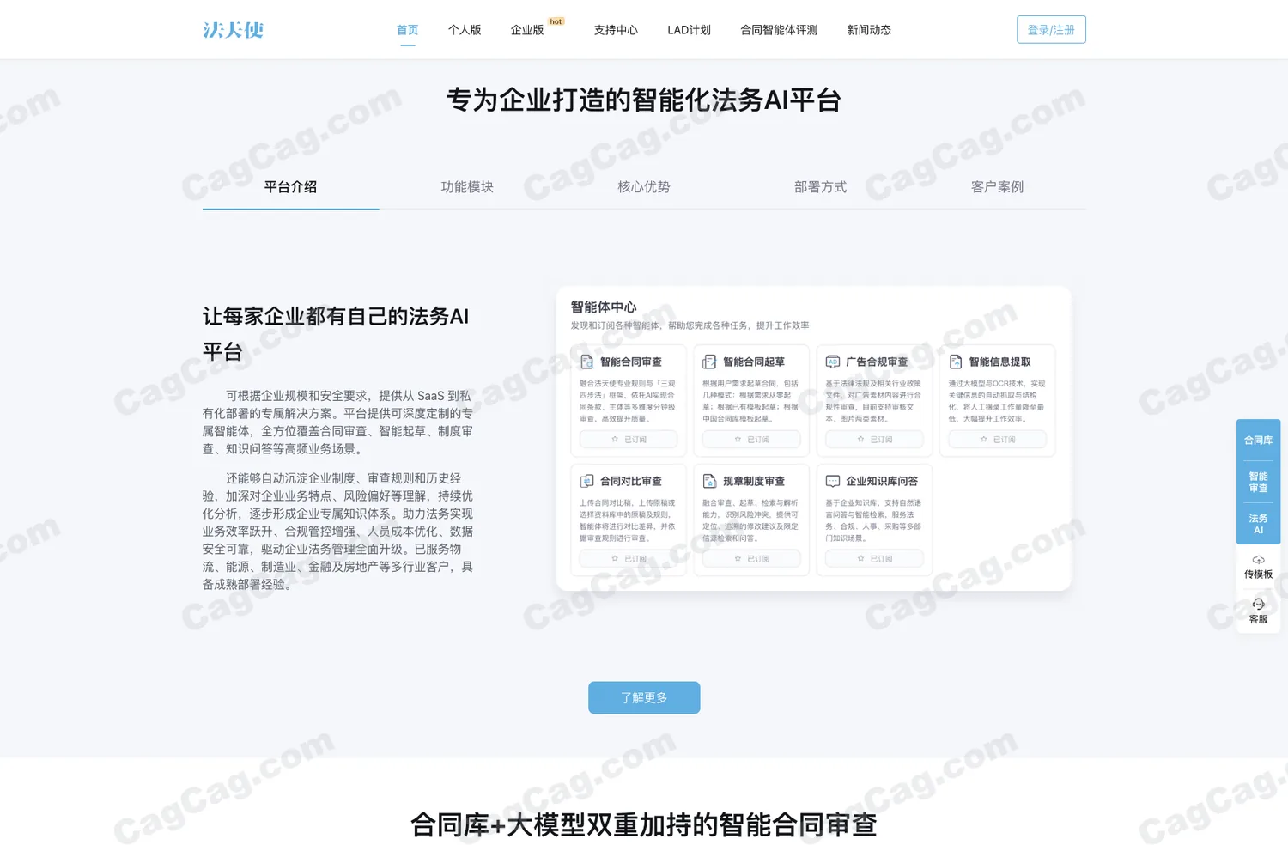Click the heading 让每家企业都有自己的法务AI平台
The image size is (1288, 845).
click(x=336, y=334)
